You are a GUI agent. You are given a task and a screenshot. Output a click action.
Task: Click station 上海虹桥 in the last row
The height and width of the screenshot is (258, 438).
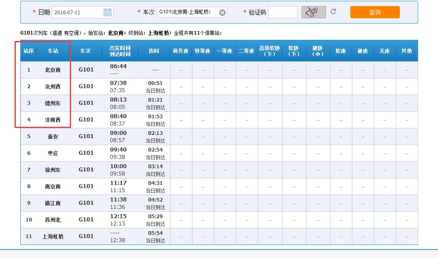[x=53, y=236]
